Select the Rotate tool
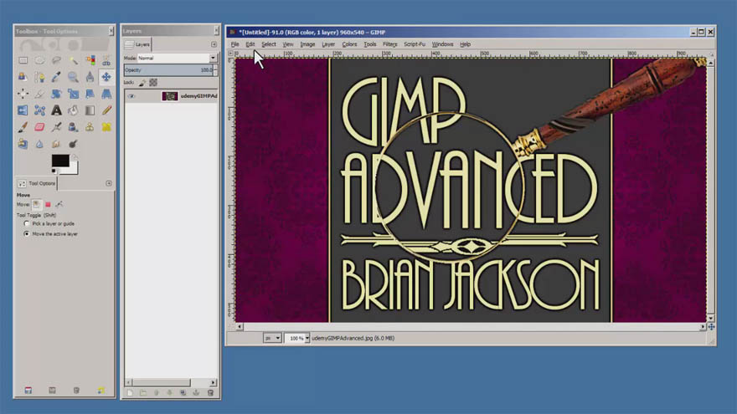The image size is (737, 414). (x=56, y=94)
